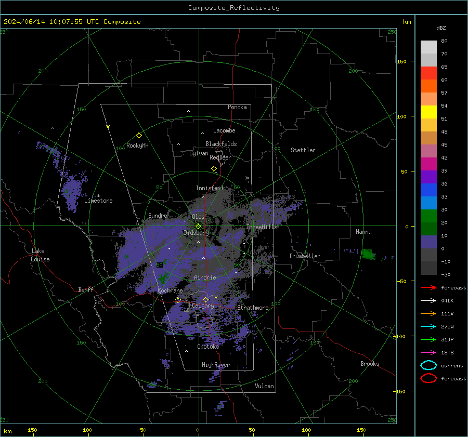Click the Airdrie city label
468x437 pixels.
point(205,277)
